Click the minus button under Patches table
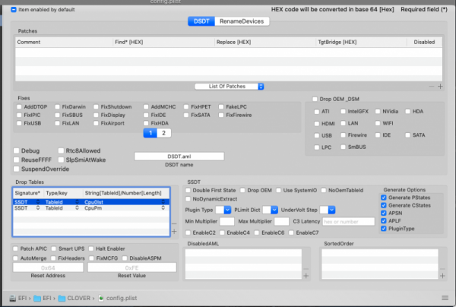Image resolution: width=456 pixels, height=307 pixels. pyautogui.click(x=432, y=87)
